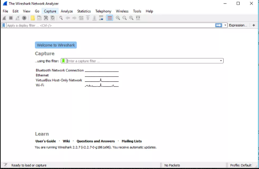Click the Go to specified packet icon
Image resolution: width=259 pixels, height=169 pixels.
(x=81, y=18)
